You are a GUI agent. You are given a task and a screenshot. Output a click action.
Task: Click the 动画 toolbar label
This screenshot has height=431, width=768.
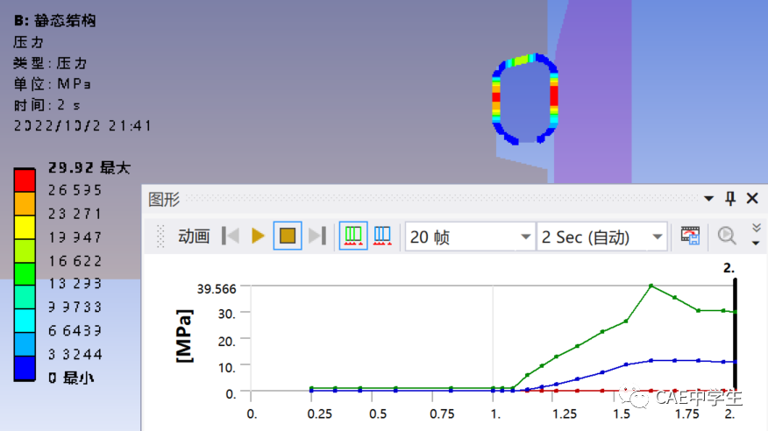click(x=194, y=237)
